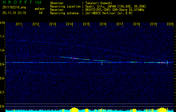
Task: Select the 0.9 frequency axis label
Action: click(3, 64)
